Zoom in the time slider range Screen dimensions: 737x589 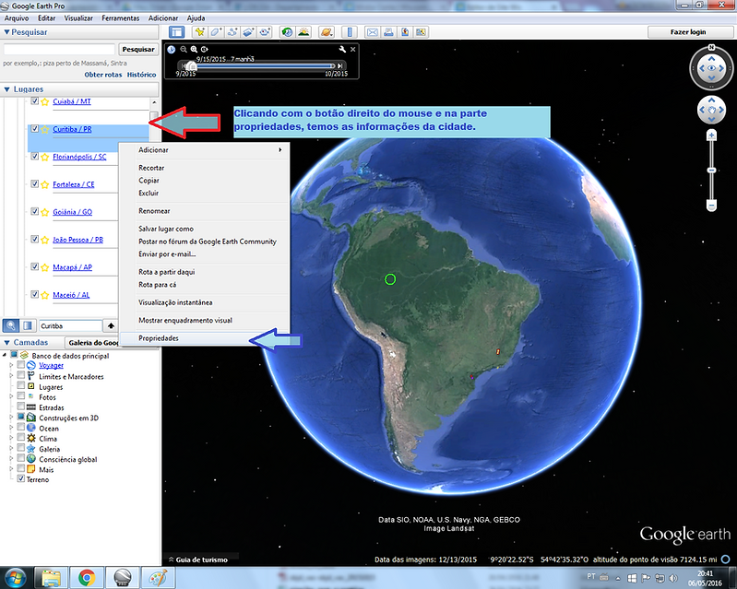tap(194, 49)
